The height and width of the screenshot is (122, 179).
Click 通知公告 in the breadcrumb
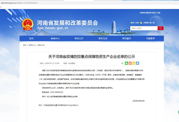click(41, 45)
